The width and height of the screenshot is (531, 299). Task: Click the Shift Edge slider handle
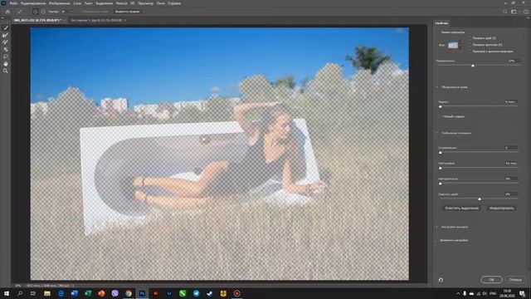pos(480,199)
